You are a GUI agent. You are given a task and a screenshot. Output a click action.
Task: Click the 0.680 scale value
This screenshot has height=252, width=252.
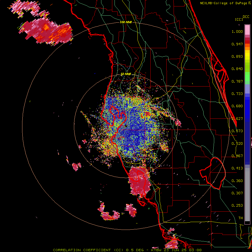(237, 106)
